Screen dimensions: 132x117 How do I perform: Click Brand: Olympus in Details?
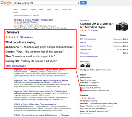[x=86, y=78]
